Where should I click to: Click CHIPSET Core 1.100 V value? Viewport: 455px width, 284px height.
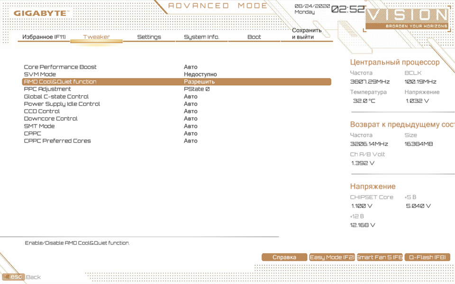(362, 206)
